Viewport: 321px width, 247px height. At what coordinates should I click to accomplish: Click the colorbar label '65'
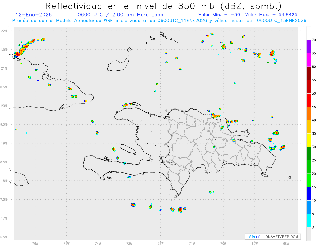click(x=314, y=53)
